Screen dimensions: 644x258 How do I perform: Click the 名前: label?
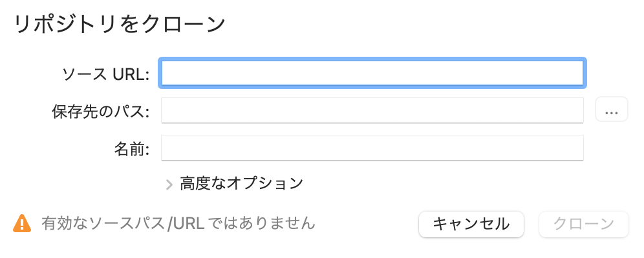pos(131,149)
